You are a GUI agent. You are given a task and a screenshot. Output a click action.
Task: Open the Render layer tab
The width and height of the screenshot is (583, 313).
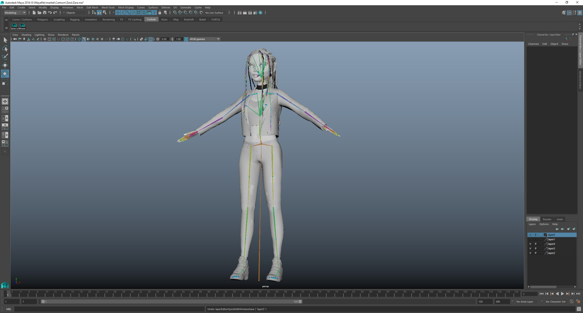(547, 219)
